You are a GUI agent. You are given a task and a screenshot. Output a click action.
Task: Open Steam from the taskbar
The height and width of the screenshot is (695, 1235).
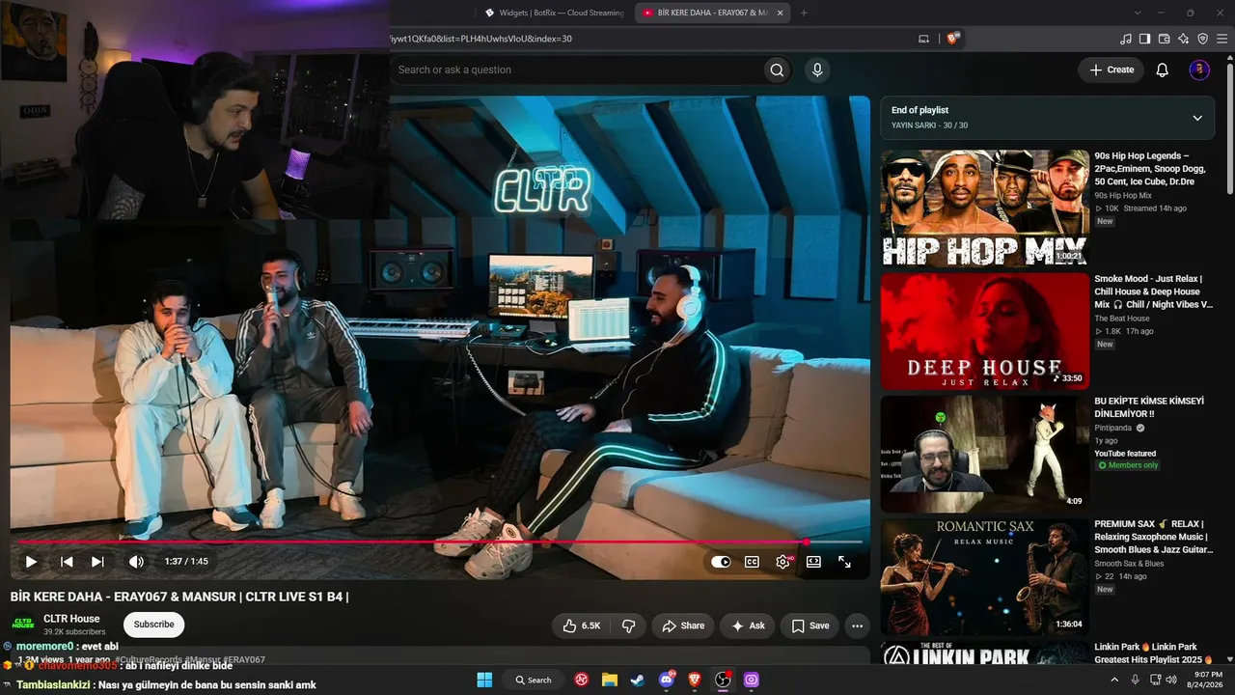pos(638,680)
